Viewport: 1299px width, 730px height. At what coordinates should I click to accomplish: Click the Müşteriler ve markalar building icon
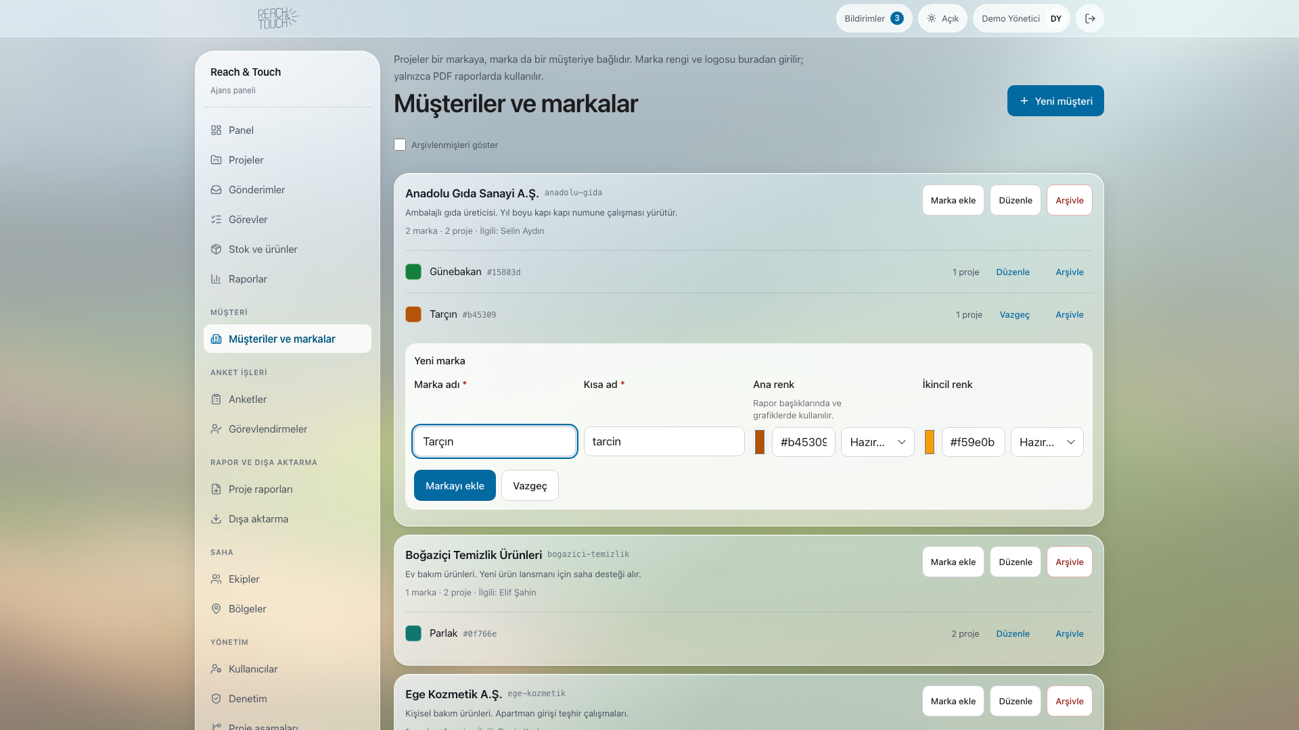pos(216,339)
